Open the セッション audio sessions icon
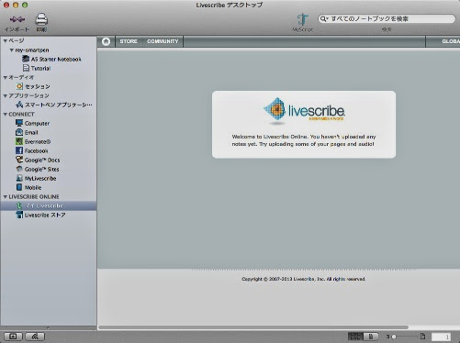The width and height of the screenshot is (460, 343). (x=19, y=86)
